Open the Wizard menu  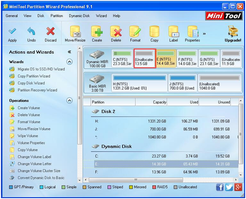(x=101, y=16)
